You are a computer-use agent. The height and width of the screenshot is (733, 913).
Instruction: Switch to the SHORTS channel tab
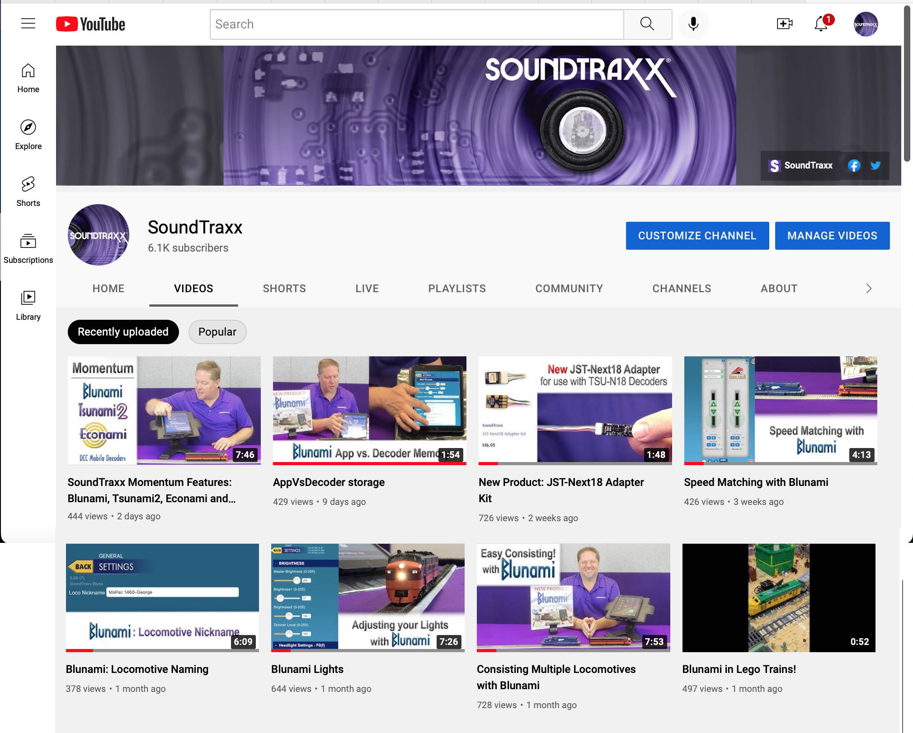(x=284, y=289)
